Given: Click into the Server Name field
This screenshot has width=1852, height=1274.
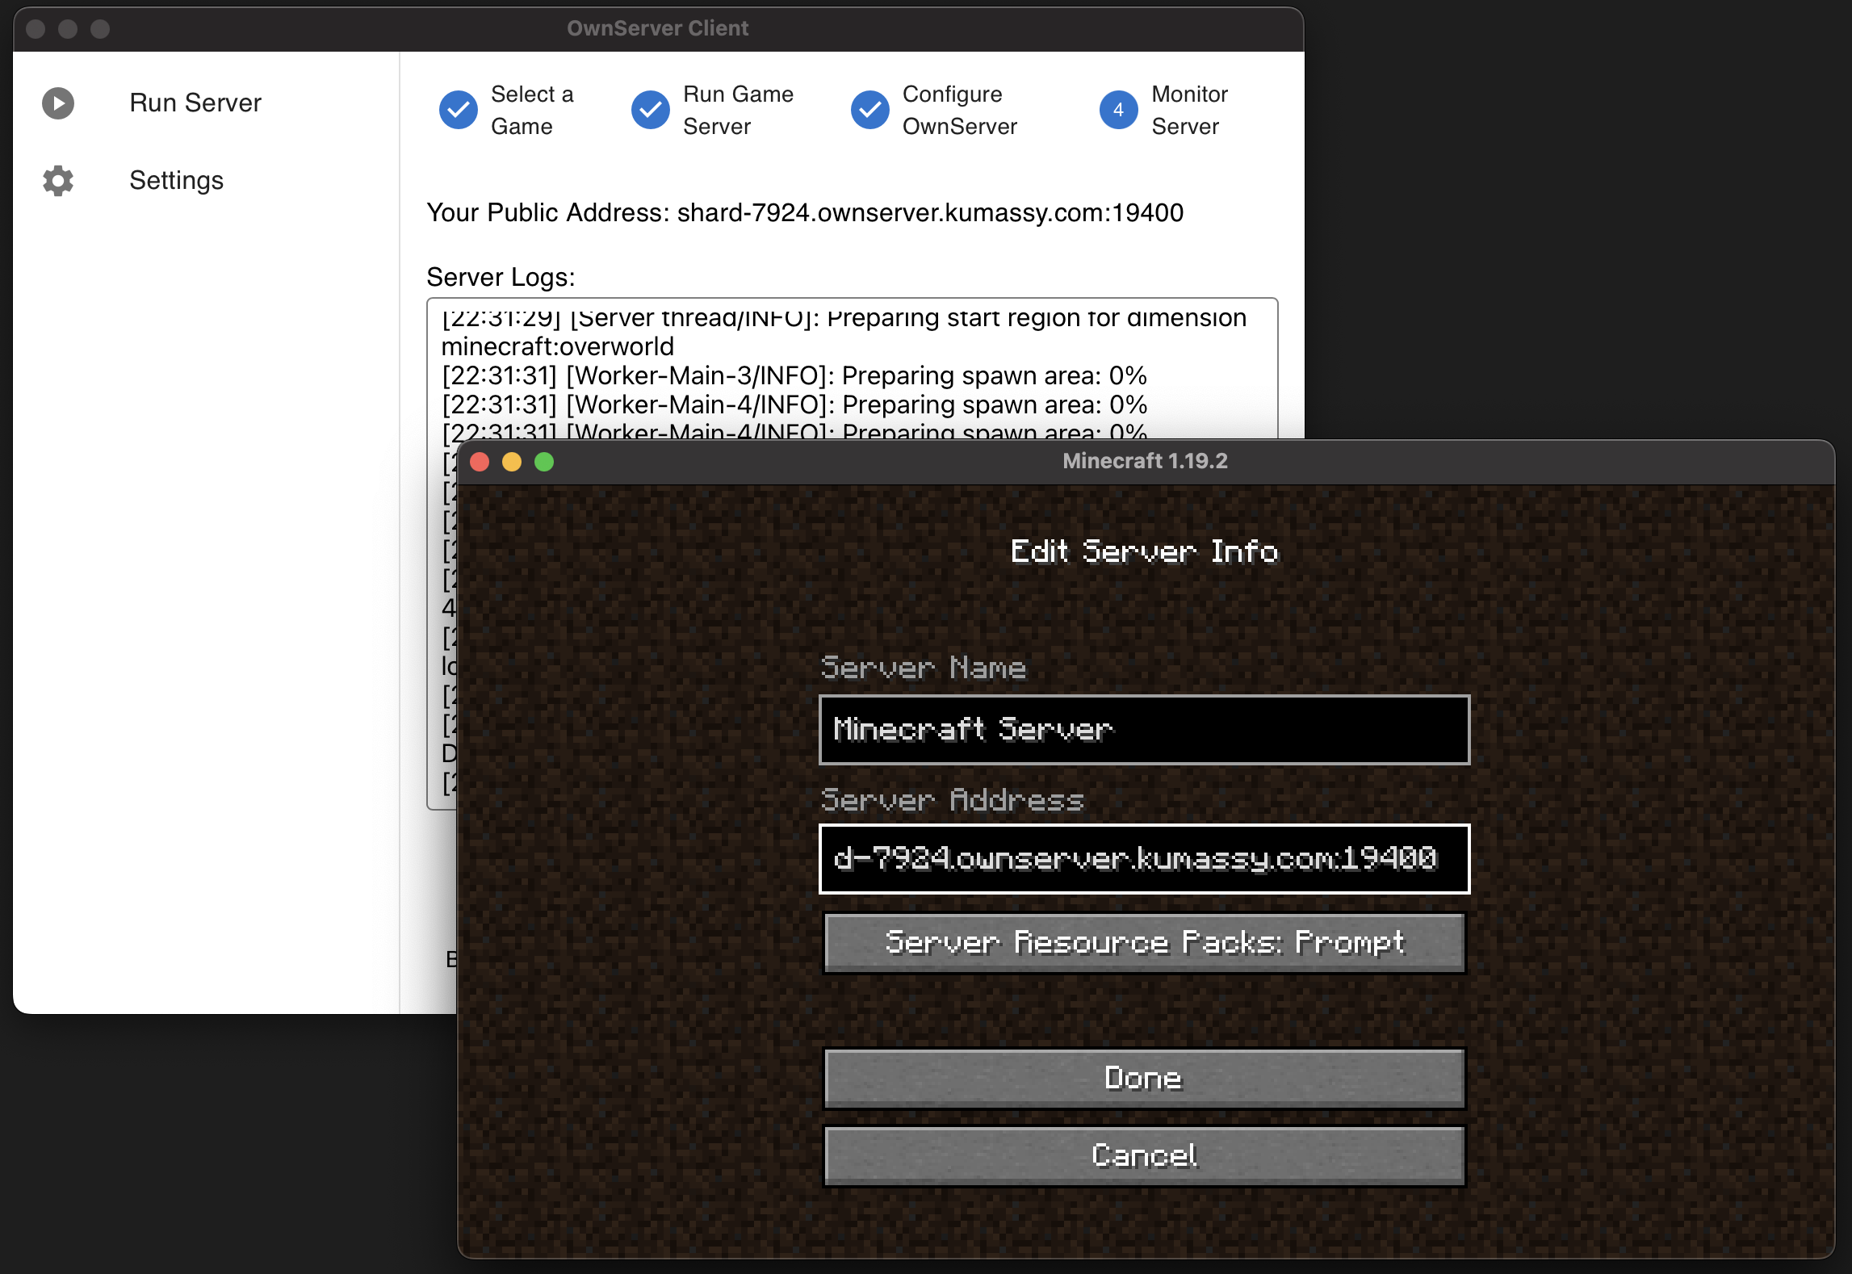Looking at the screenshot, I should click(1144, 730).
